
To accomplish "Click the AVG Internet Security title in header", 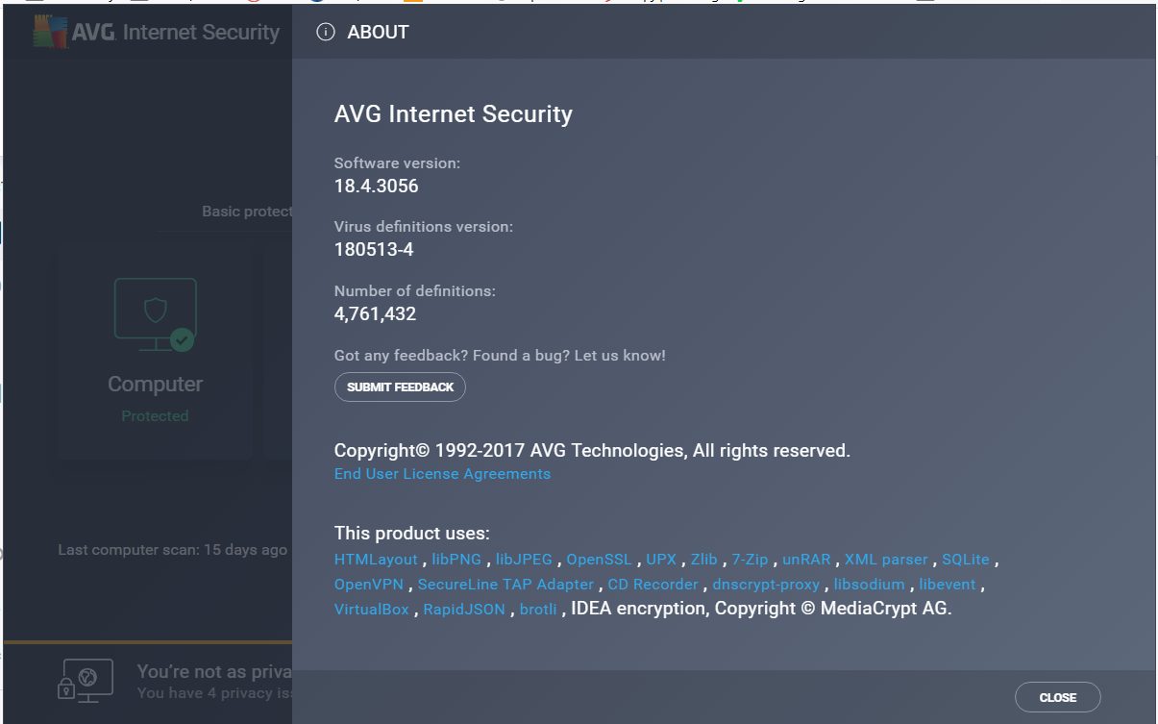I will click(176, 32).
